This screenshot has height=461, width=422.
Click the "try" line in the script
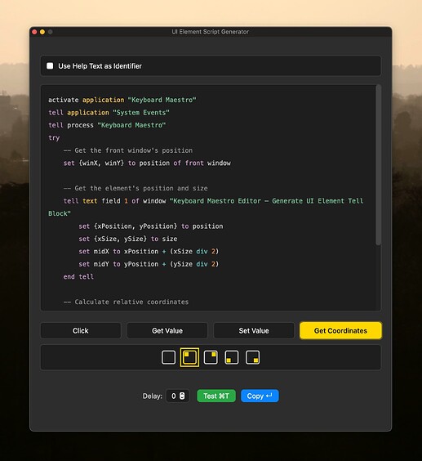tap(54, 138)
